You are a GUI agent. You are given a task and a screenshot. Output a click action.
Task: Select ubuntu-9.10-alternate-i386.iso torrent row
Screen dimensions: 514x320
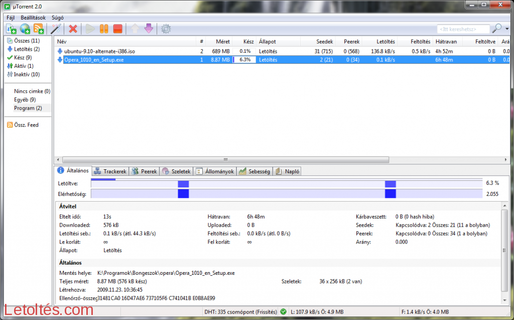[282, 51]
